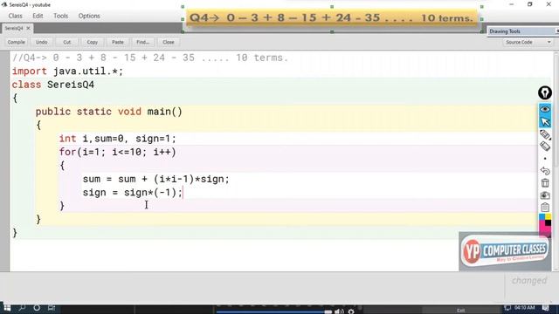559x314 pixels.
Task: Toggle volume speaker icon in player bar
Action: coord(339,311)
